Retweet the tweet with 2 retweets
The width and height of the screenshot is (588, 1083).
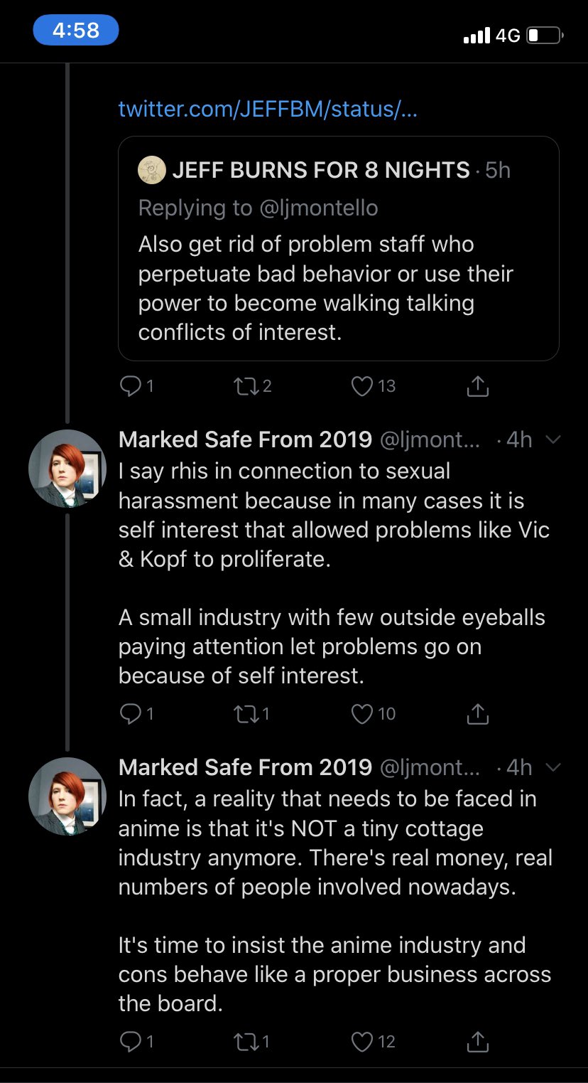[244, 386]
